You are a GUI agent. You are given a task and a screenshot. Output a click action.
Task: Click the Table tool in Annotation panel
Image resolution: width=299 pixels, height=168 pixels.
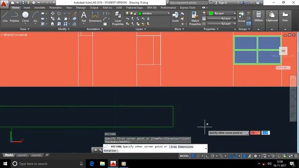point(105,24)
